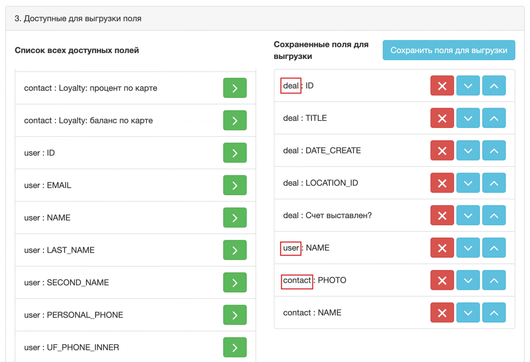Select the 'contact : Loyalty: баланс по карте' row text
This screenshot has width=530, height=362.
click(x=88, y=121)
